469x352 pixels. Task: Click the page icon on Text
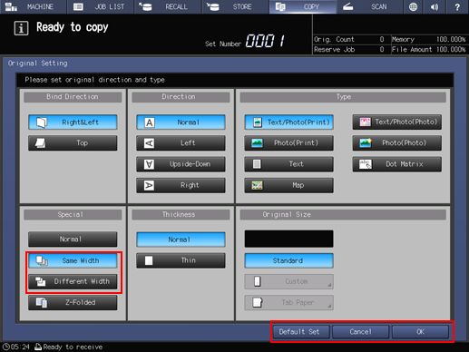257,164
